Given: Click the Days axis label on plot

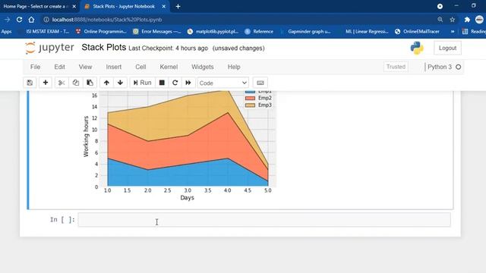Looking at the screenshot, I should [x=188, y=197].
